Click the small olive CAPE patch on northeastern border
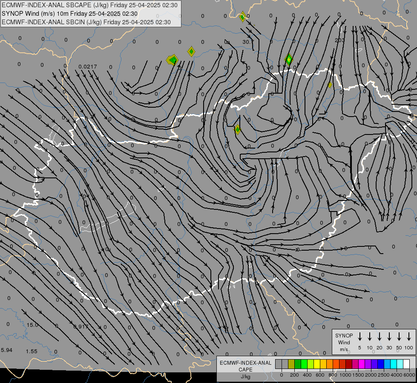 click(x=330, y=85)
